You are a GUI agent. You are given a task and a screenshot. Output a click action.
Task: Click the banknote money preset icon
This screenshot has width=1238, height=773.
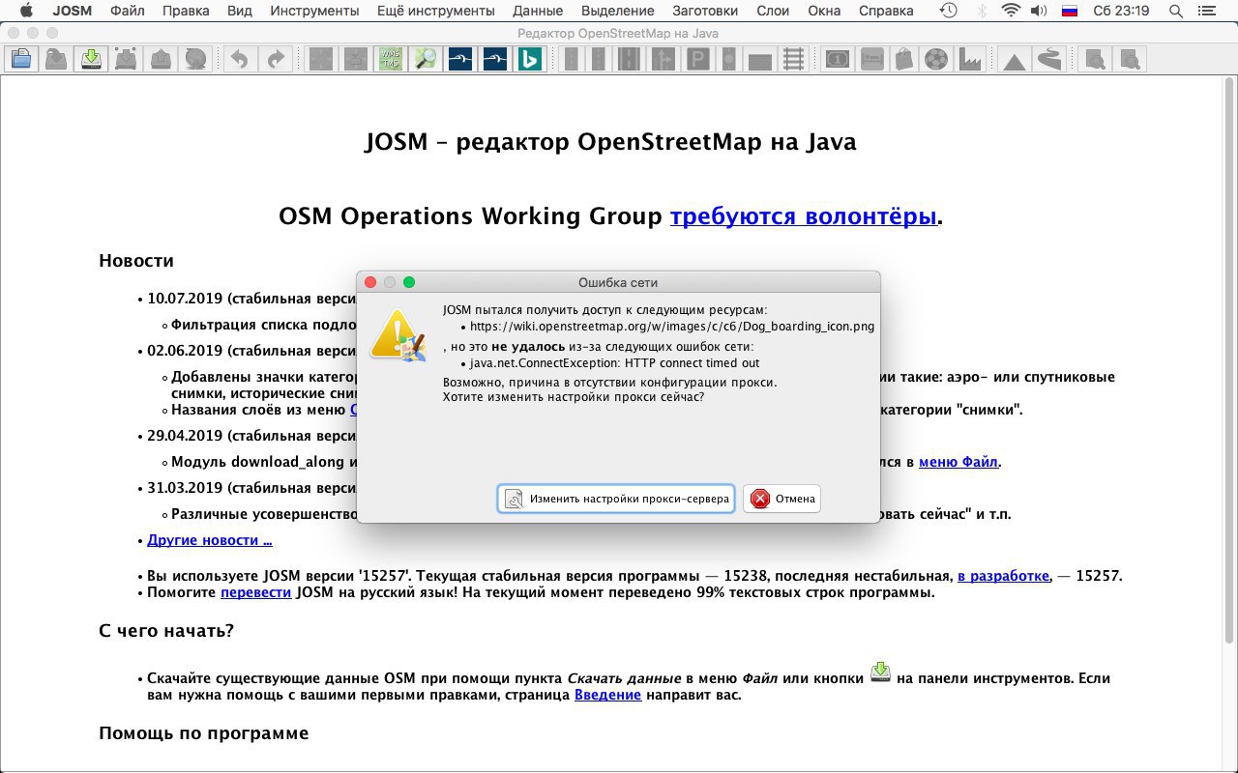[837, 59]
